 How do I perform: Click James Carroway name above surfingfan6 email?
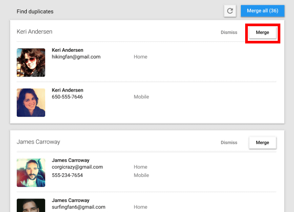pyautogui.click(x=70, y=200)
